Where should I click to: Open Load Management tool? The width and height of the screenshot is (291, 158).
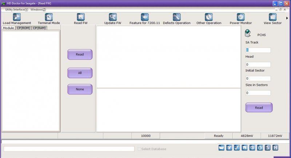click(17, 19)
